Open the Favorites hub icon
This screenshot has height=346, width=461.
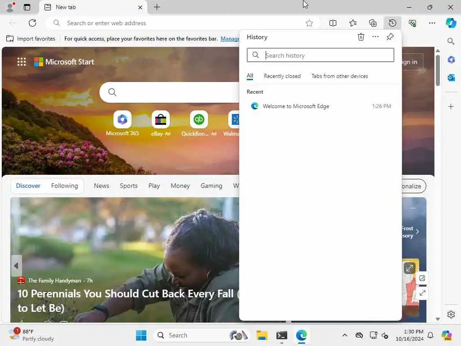(x=353, y=23)
